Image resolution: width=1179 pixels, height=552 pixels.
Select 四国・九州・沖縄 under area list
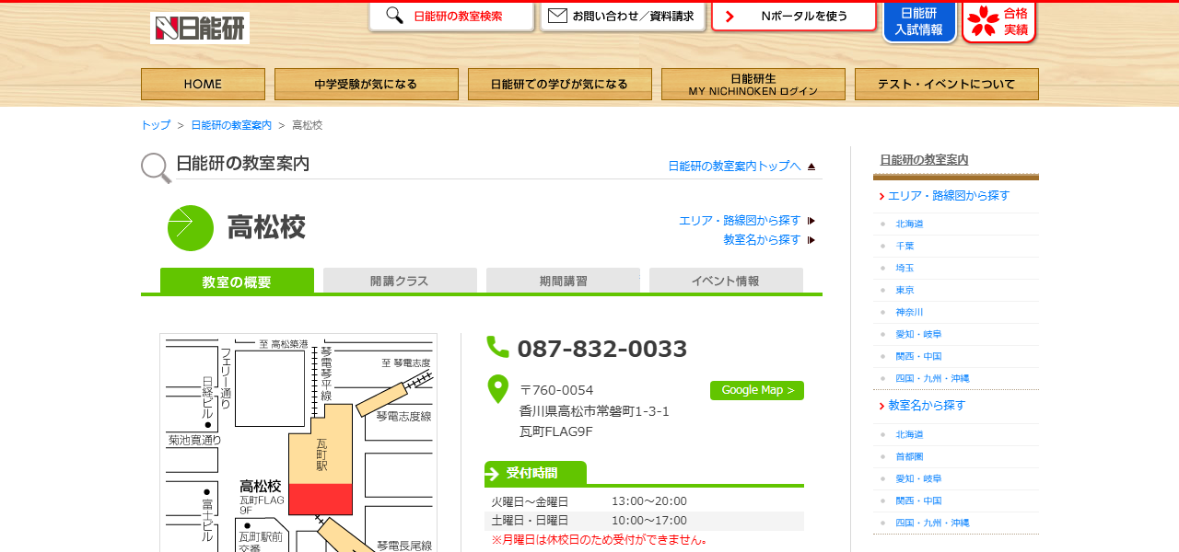pyautogui.click(x=932, y=378)
